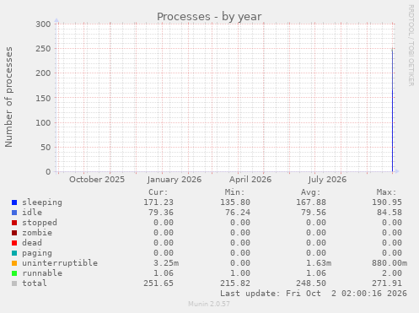Select the 'paging' legend label
419x313 pixels.
37,253
